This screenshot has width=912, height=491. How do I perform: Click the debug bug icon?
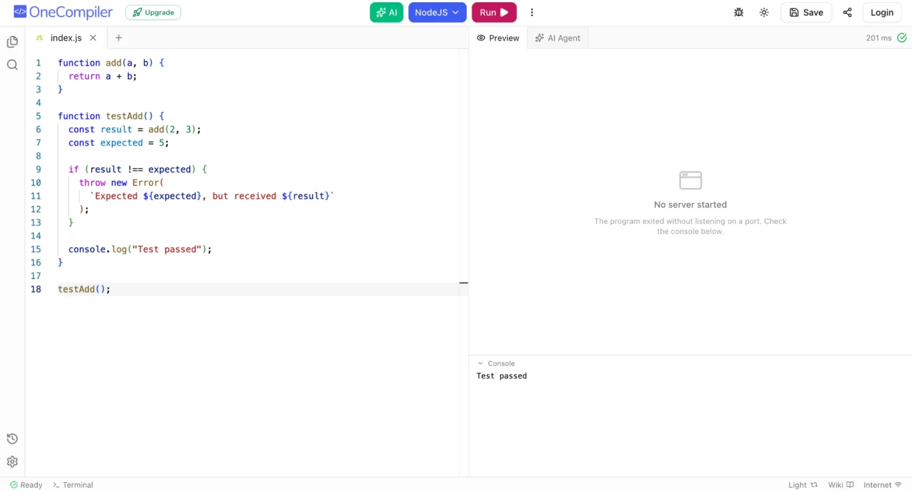[x=739, y=13]
